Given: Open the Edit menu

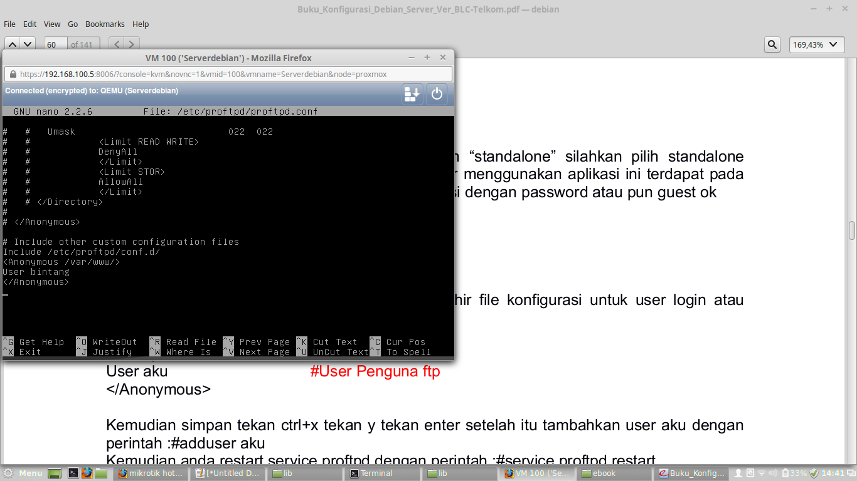Looking at the screenshot, I should (30, 24).
